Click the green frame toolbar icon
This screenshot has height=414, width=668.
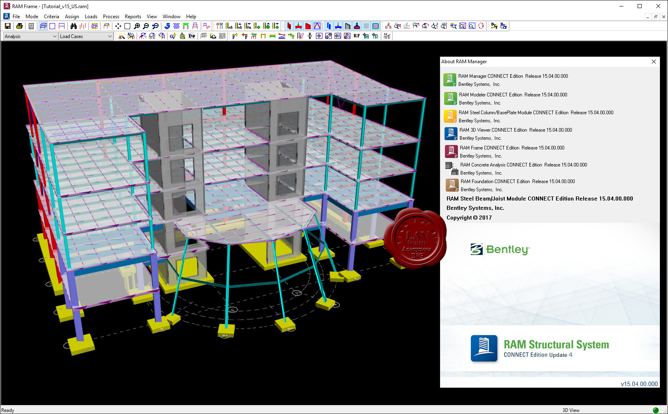(186, 26)
